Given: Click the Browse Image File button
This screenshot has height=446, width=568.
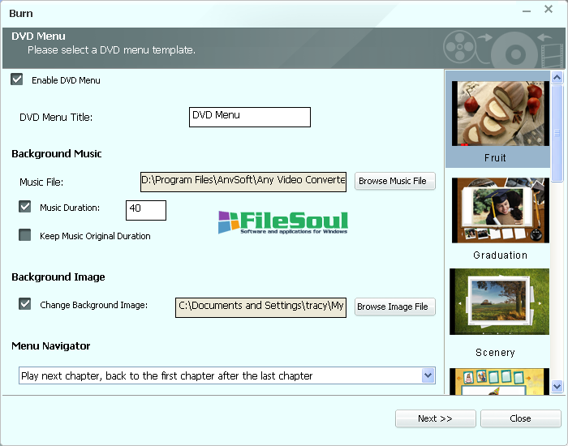Looking at the screenshot, I should (x=393, y=307).
